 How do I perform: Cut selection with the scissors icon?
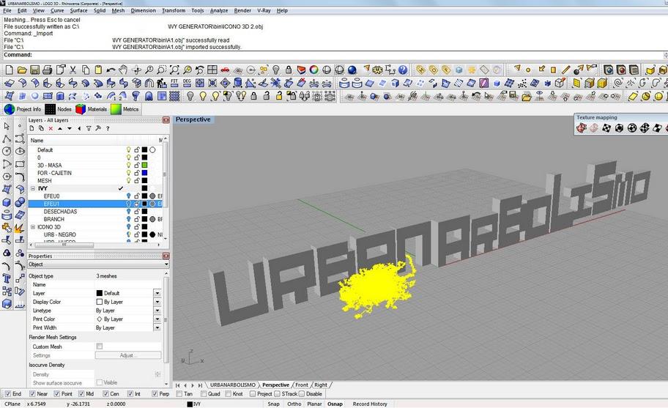click(x=73, y=70)
